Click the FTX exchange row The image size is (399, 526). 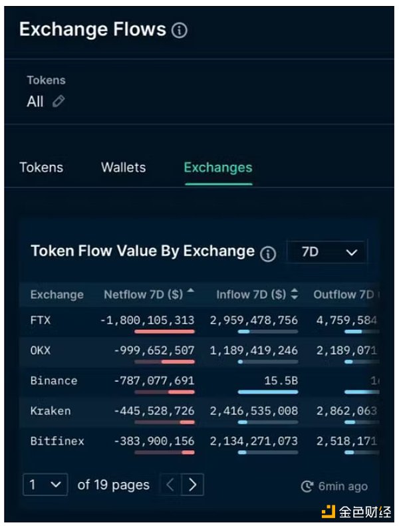[41, 321]
